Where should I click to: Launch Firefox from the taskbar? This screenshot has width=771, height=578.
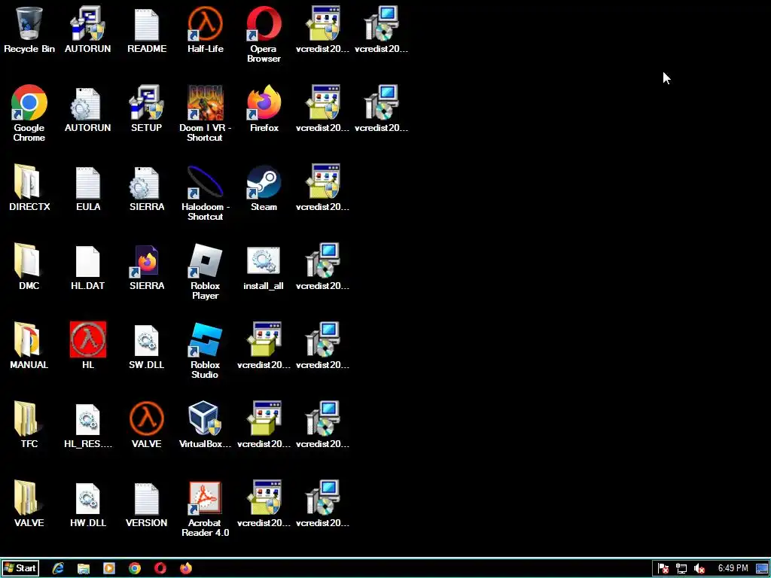pyautogui.click(x=186, y=568)
